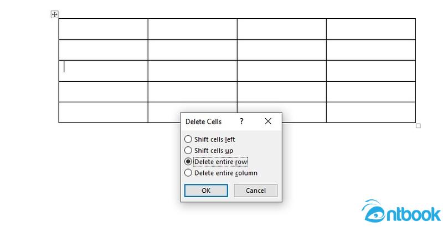Image resolution: width=443 pixels, height=227 pixels.
Task: Open help via the question mark icon
Action: pos(241,122)
